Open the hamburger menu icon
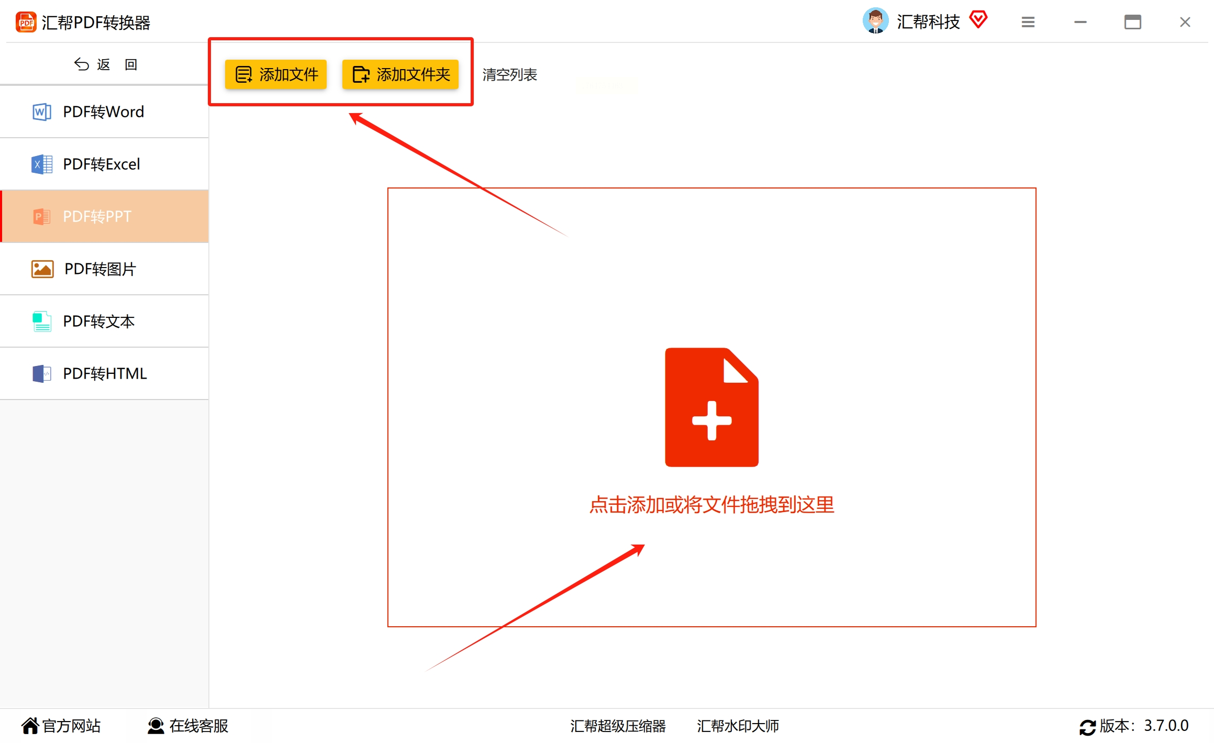Image resolution: width=1214 pixels, height=743 pixels. pyautogui.click(x=1028, y=22)
